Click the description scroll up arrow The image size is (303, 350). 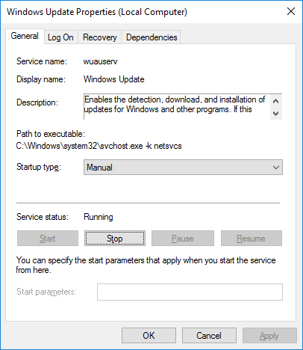click(275, 101)
